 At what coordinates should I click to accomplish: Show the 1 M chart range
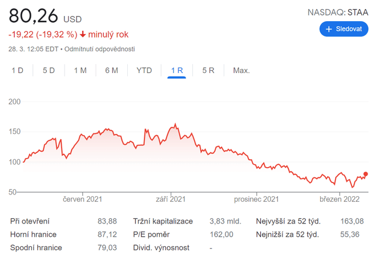pos(80,71)
